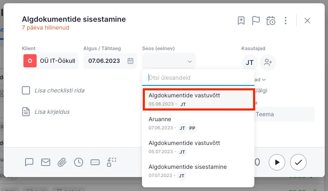Open the calendar clock scheduling icon
The width and height of the screenshot is (328, 191).
point(271,21)
